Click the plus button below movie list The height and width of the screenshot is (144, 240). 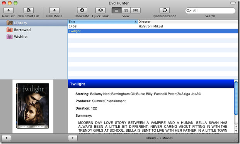[73, 138]
